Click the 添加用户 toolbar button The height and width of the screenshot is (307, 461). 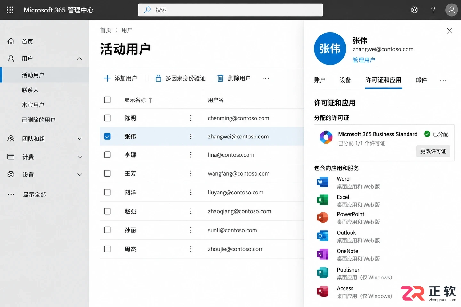[120, 78]
